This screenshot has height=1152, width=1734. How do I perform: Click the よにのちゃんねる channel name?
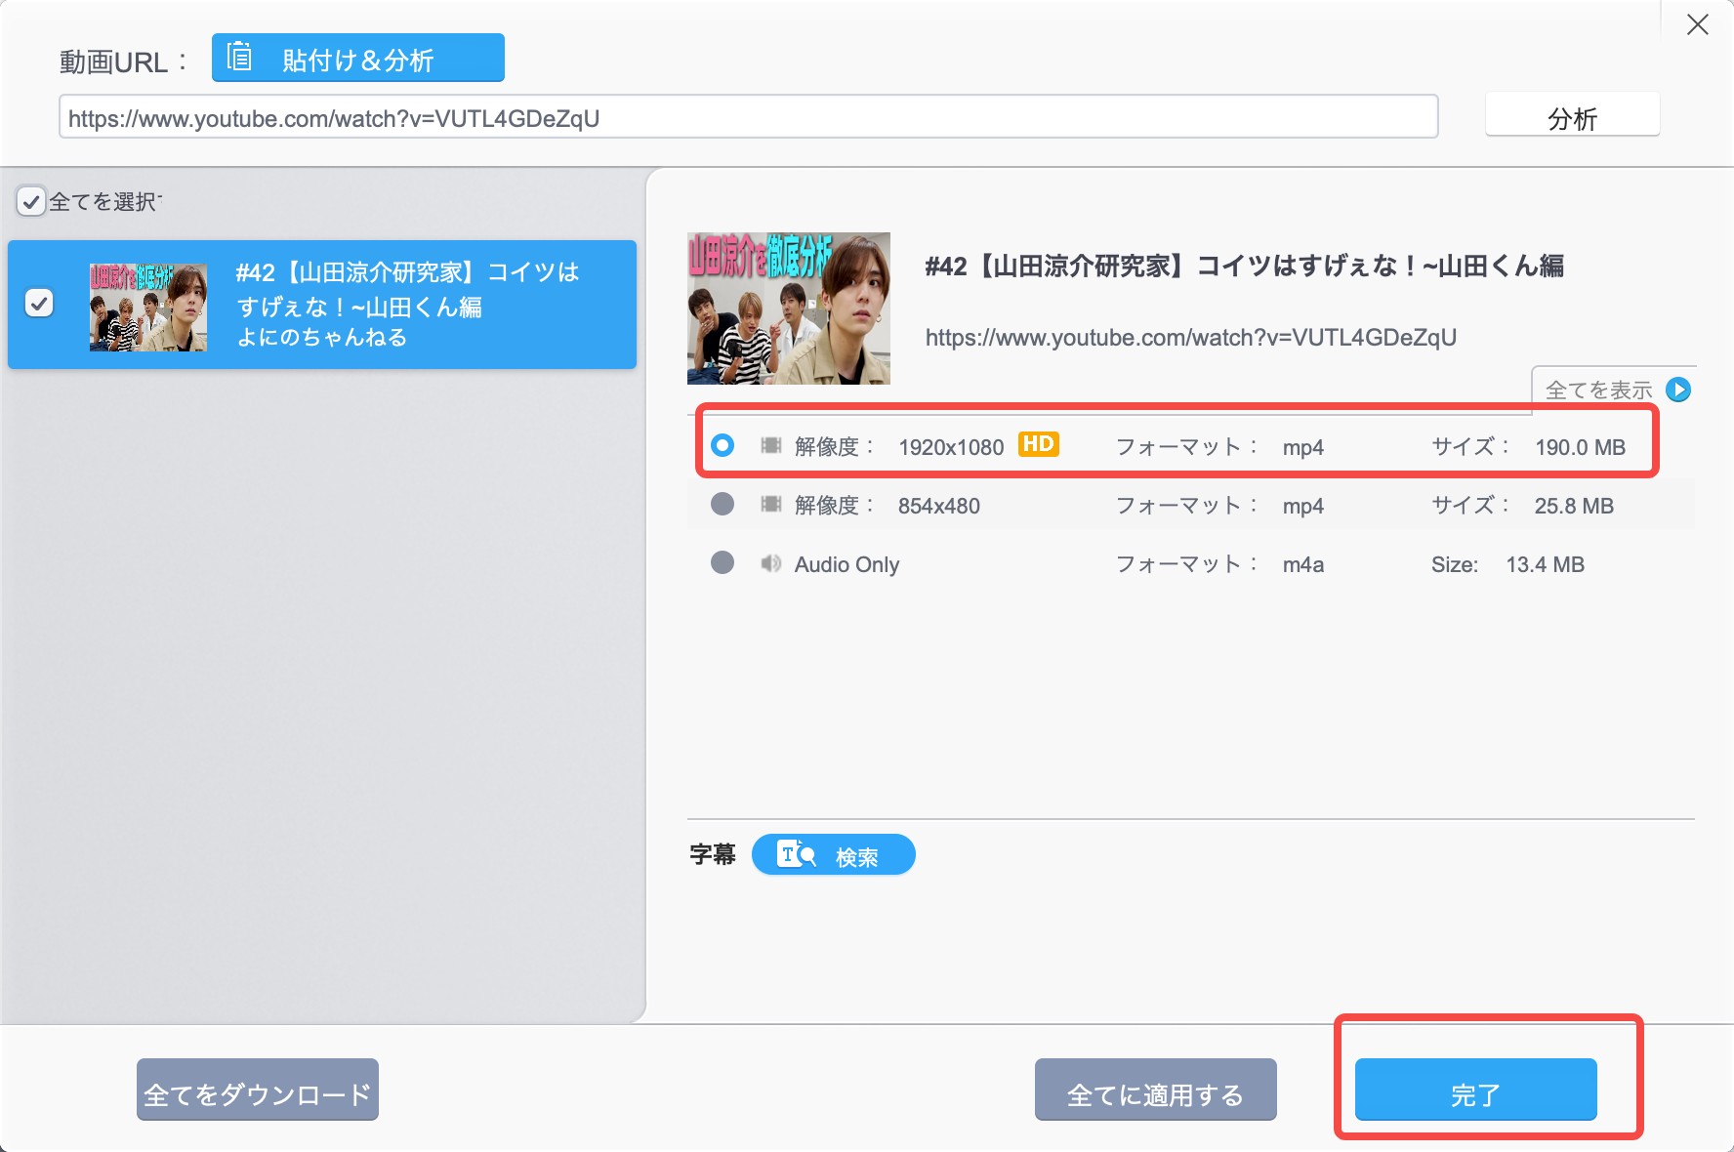tap(322, 337)
